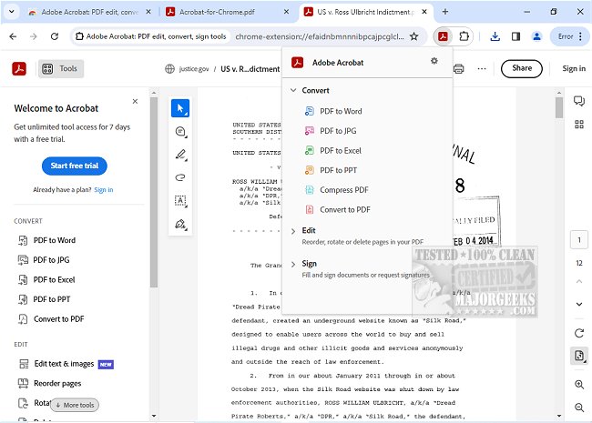Open Adobe Acrobat popup settings gear
The width and height of the screenshot is (592, 423).
coord(434,61)
